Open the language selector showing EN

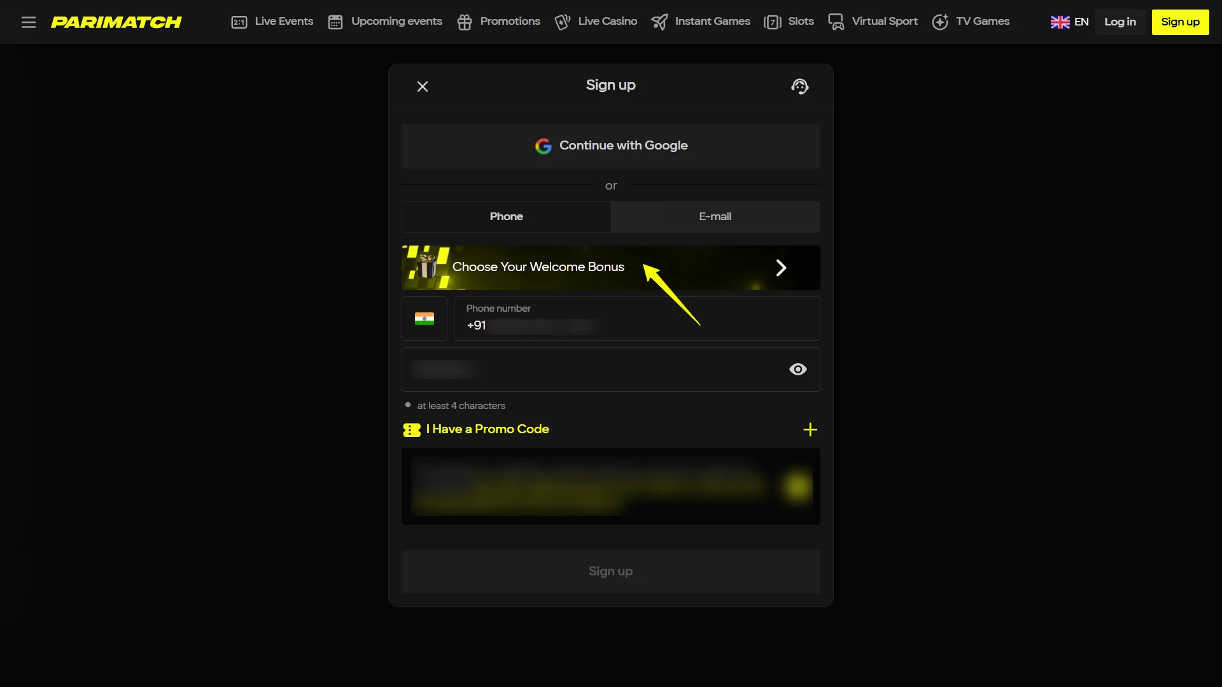point(1069,22)
